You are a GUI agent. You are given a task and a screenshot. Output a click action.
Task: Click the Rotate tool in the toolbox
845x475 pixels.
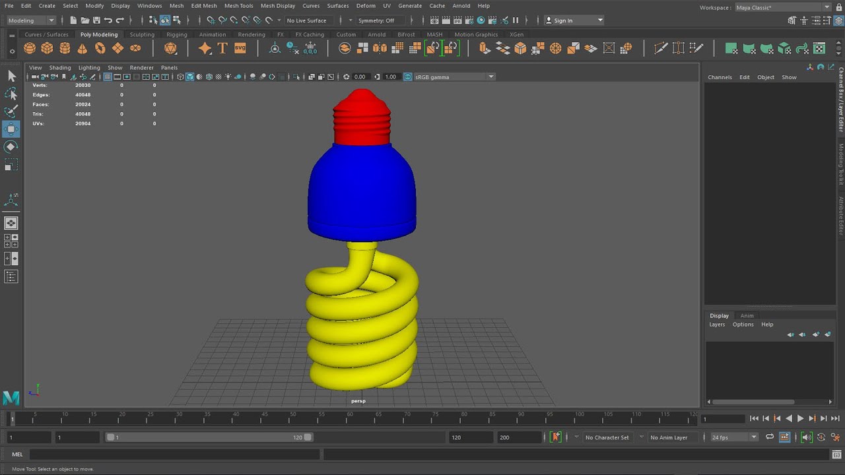[11, 147]
